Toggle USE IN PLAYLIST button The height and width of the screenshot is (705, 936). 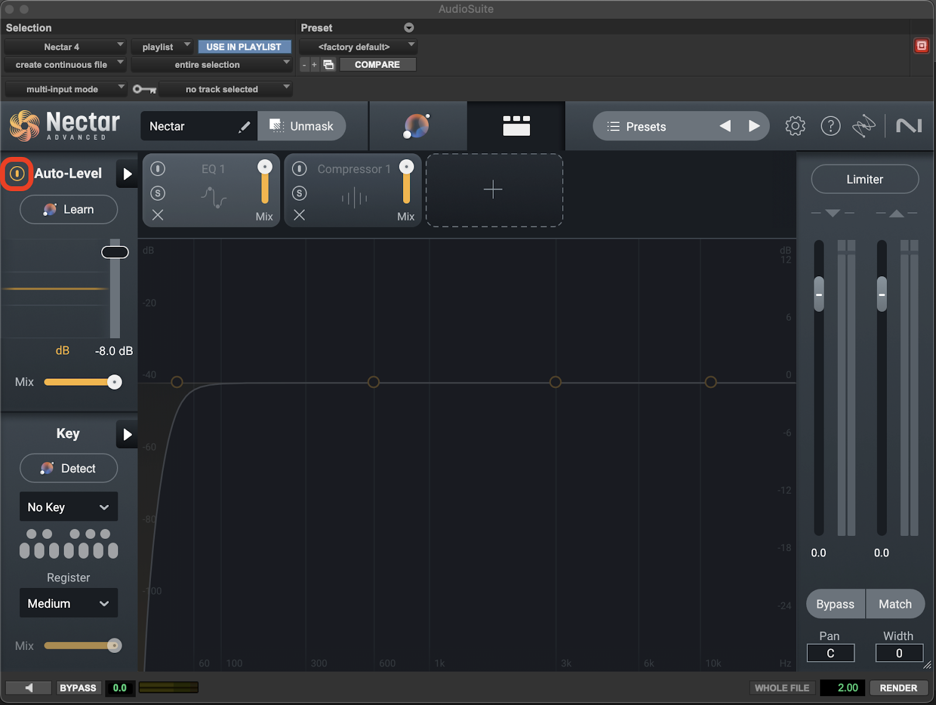tap(244, 47)
